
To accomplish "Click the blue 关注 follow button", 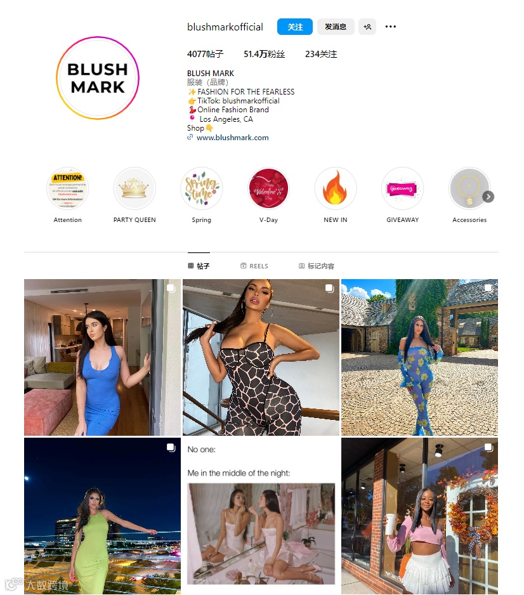I will [295, 27].
